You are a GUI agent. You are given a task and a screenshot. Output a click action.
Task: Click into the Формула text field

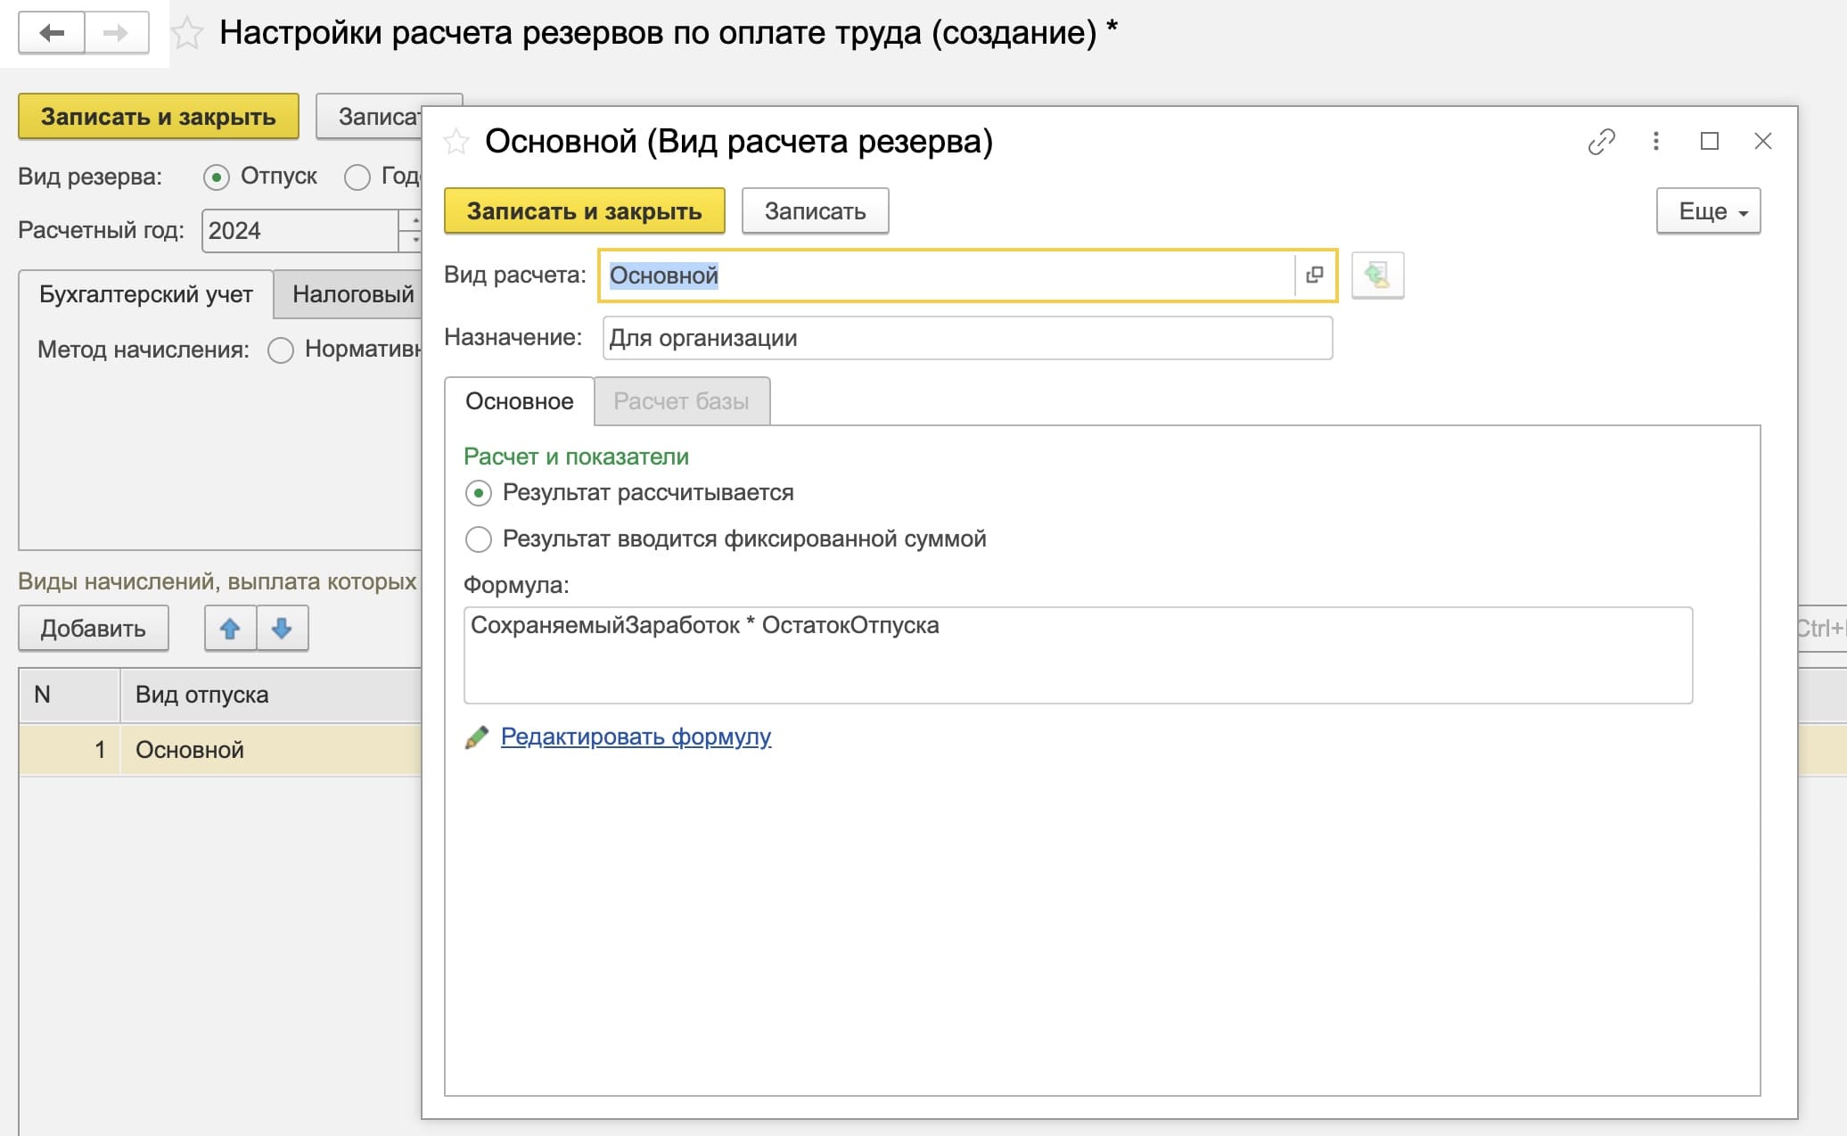tap(1077, 655)
